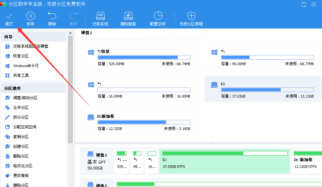322x187 pixels.
Task: Open the 配置空间 allocate space tool
Action: (x=158, y=19)
